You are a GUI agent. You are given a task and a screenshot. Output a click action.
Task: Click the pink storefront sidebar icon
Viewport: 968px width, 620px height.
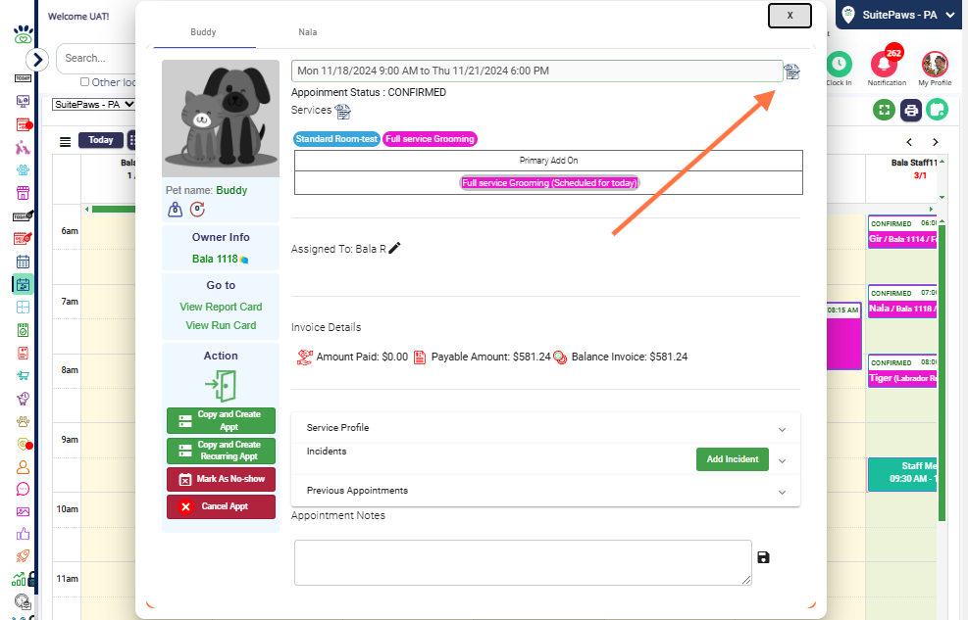(x=23, y=193)
